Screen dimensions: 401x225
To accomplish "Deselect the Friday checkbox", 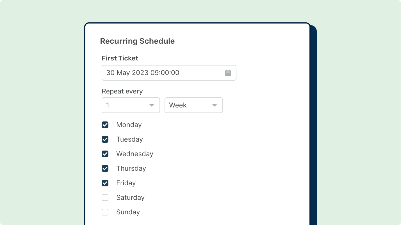I will pyautogui.click(x=105, y=183).
